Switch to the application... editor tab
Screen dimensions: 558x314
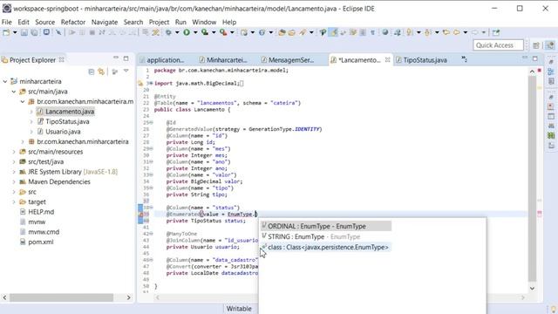162,60
